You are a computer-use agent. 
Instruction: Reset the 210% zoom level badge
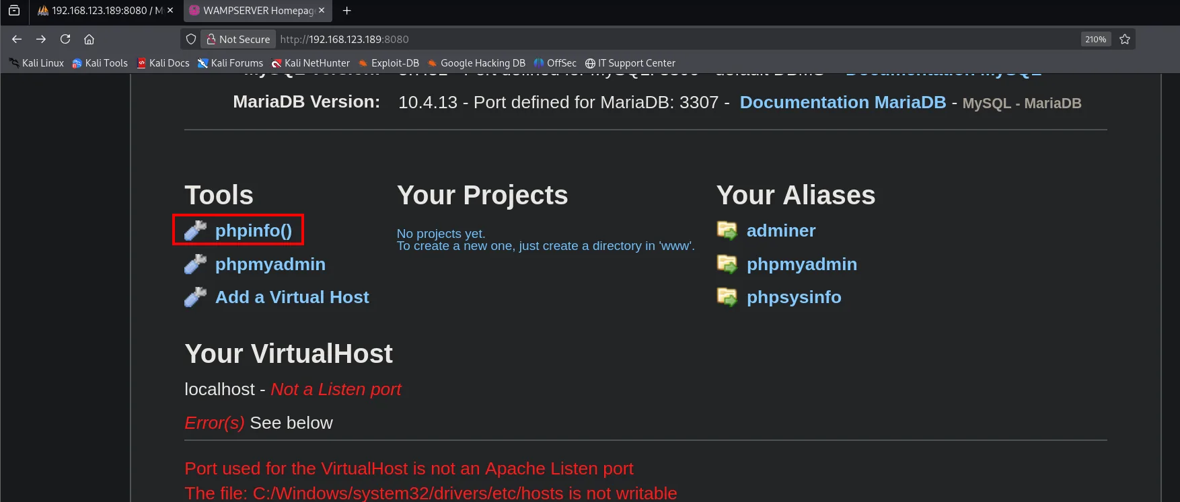point(1095,39)
